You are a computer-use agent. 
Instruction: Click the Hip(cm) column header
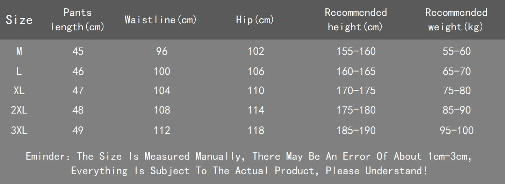255,20
